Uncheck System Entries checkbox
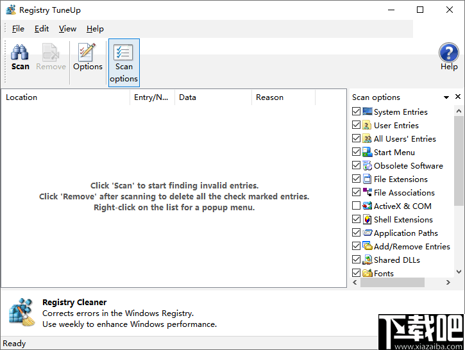The height and width of the screenshot is (350, 465). click(x=356, y=112)
